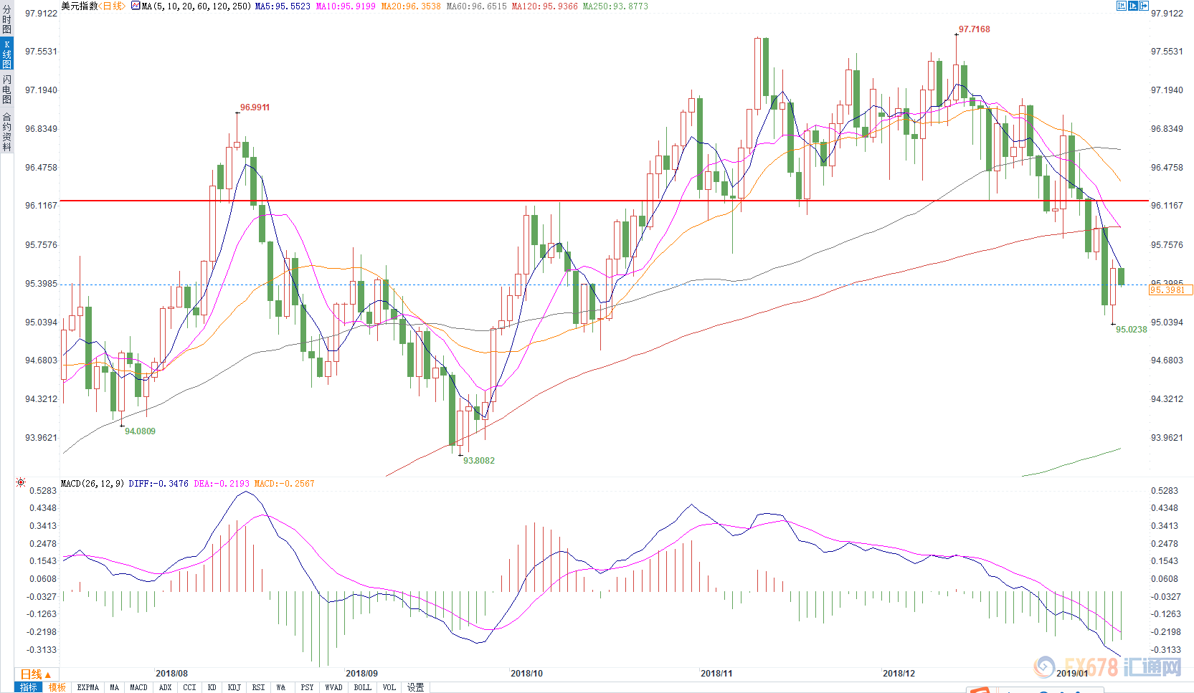Click the first axis-mode icon at top right
The image size is (1194, 693).
point(1122,6)
